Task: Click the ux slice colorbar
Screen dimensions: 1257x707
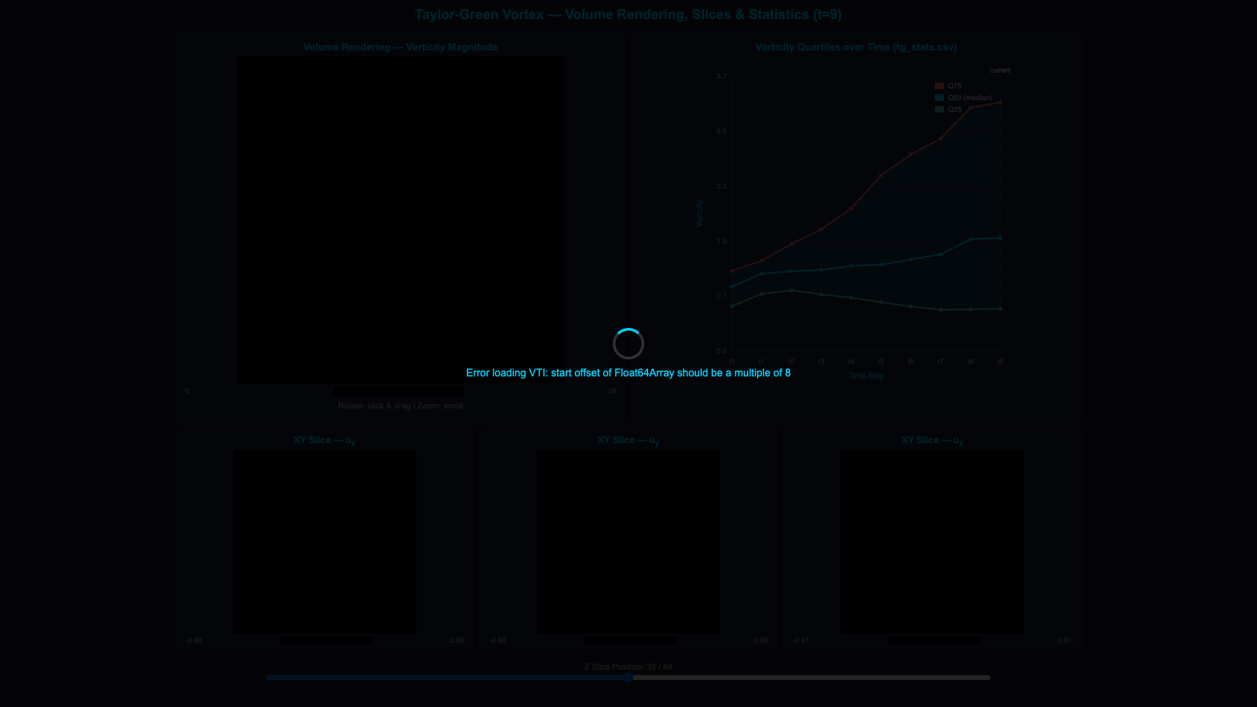Action: point(326,640)
